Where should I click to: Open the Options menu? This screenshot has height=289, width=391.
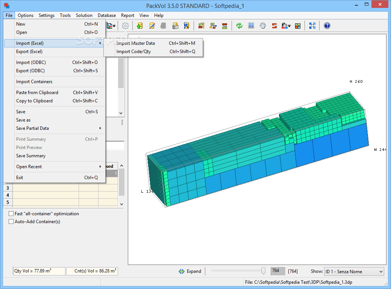point(26,15)
